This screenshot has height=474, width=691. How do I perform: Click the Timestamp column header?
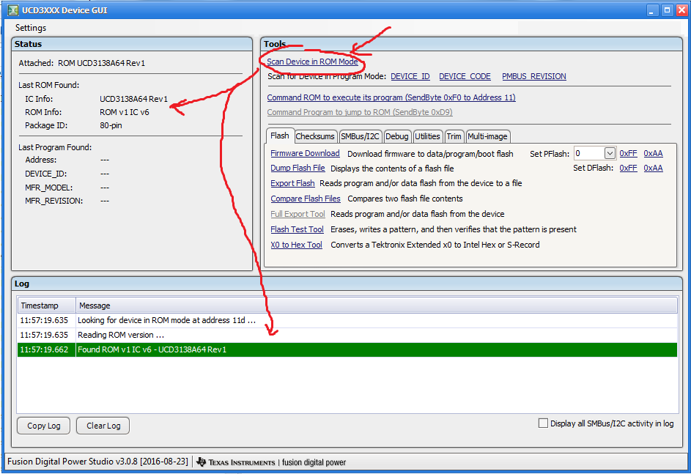coord(47,305)
